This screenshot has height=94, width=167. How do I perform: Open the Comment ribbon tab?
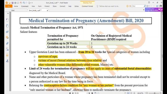click(25, 6)
